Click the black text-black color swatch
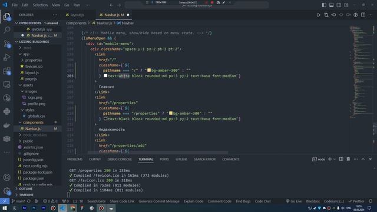The width and height of the screenshot is (377, 212). [x=105, y=119]
